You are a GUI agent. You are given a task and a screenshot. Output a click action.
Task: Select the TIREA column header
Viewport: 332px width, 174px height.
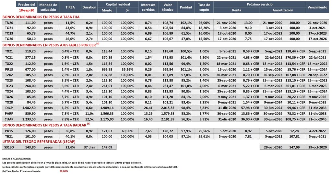[70, 7]
